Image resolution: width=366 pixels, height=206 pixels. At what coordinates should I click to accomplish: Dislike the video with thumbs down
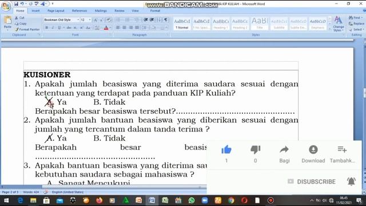pos(256,150)
